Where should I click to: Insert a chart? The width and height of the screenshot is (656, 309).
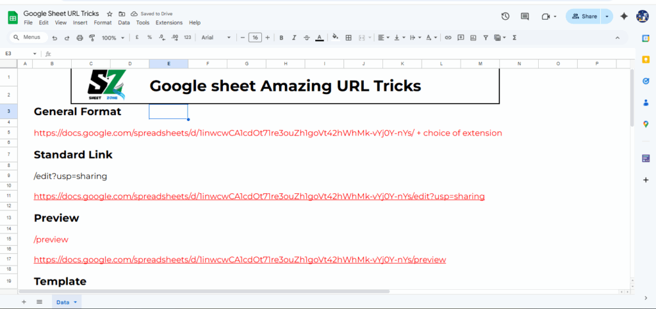point(473,38)
